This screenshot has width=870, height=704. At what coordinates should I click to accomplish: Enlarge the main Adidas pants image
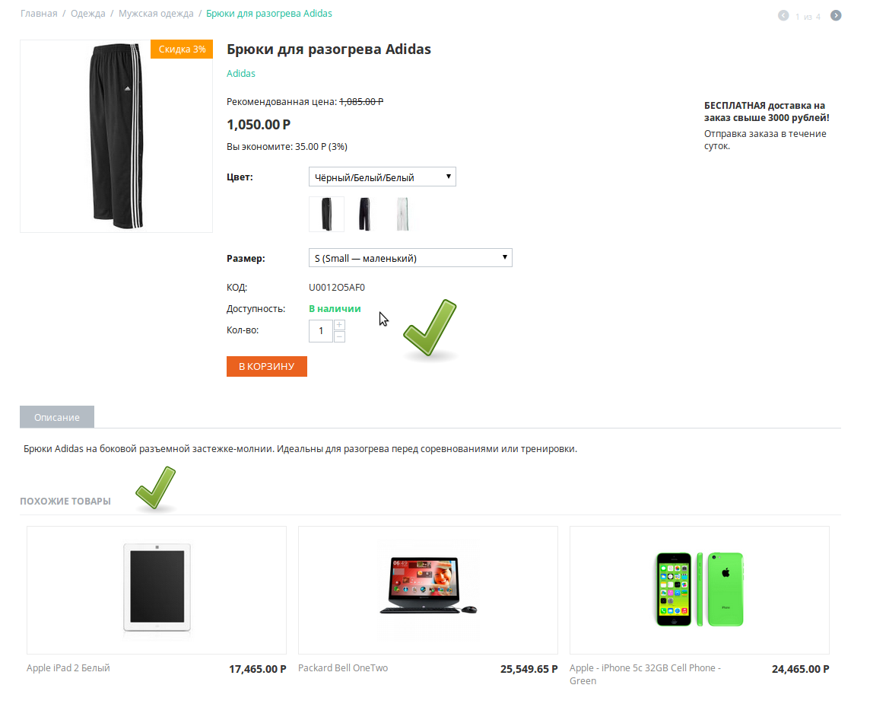coord(116,136)
